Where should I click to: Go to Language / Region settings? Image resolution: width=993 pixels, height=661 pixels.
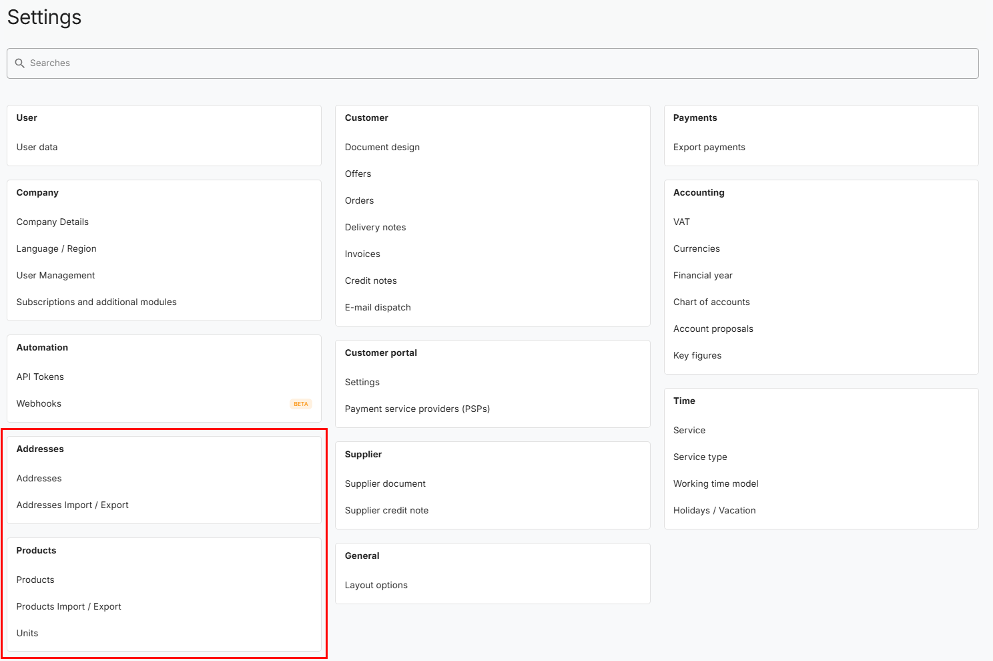click(x=56, y=249)
